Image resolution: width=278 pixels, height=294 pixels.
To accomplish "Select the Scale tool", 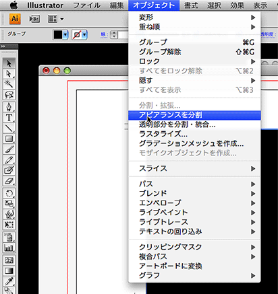I will (9, 204).
